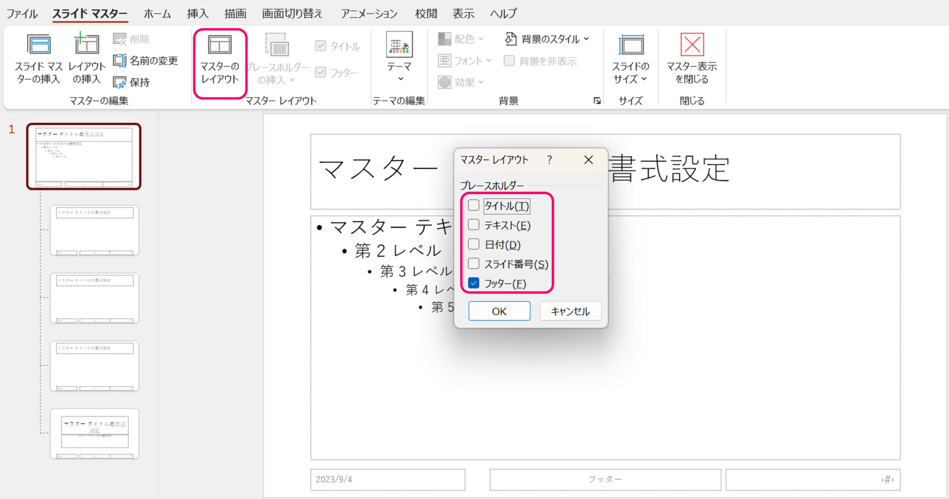949x499 pixels.
Task: Click the 保持 preserve icon
Action: tap(120, 82)
